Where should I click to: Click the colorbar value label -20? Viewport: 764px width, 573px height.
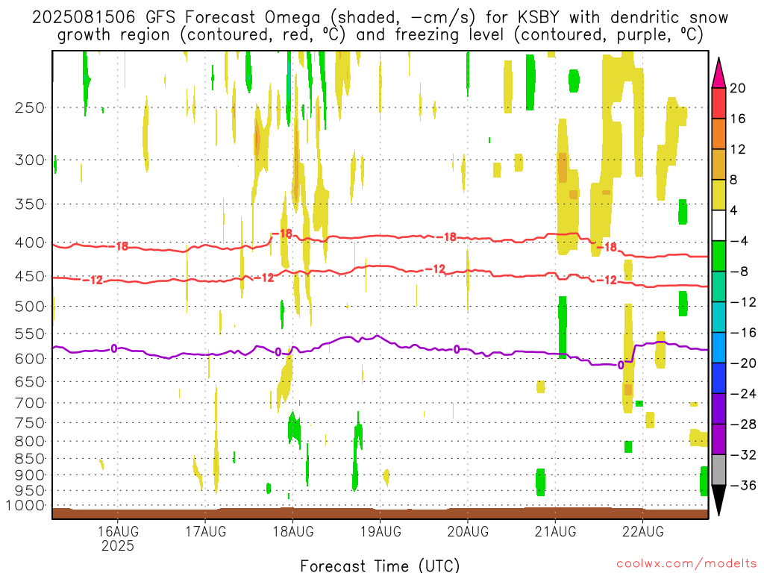pyautogui.click(x=743, y=363)
